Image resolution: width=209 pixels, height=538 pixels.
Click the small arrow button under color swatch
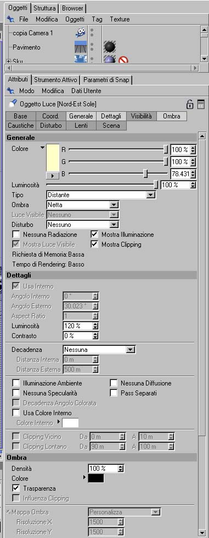53,175
